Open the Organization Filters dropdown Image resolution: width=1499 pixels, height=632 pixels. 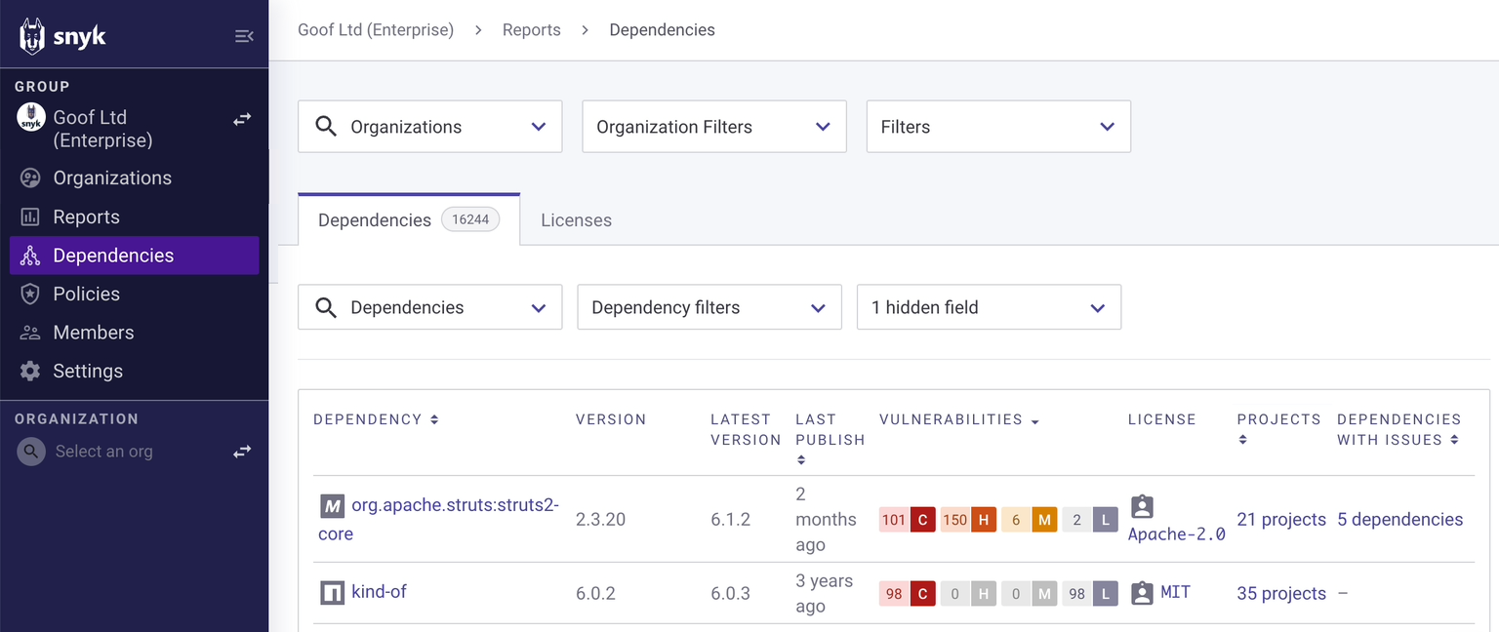[713, 127]
